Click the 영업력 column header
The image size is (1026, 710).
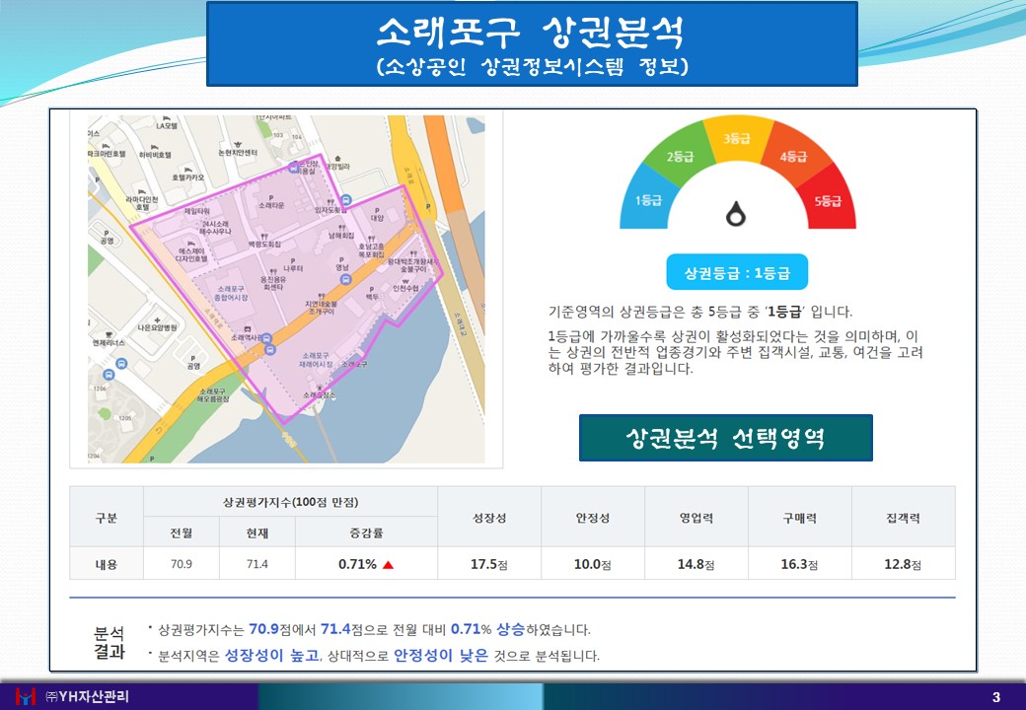click(696, 517)
